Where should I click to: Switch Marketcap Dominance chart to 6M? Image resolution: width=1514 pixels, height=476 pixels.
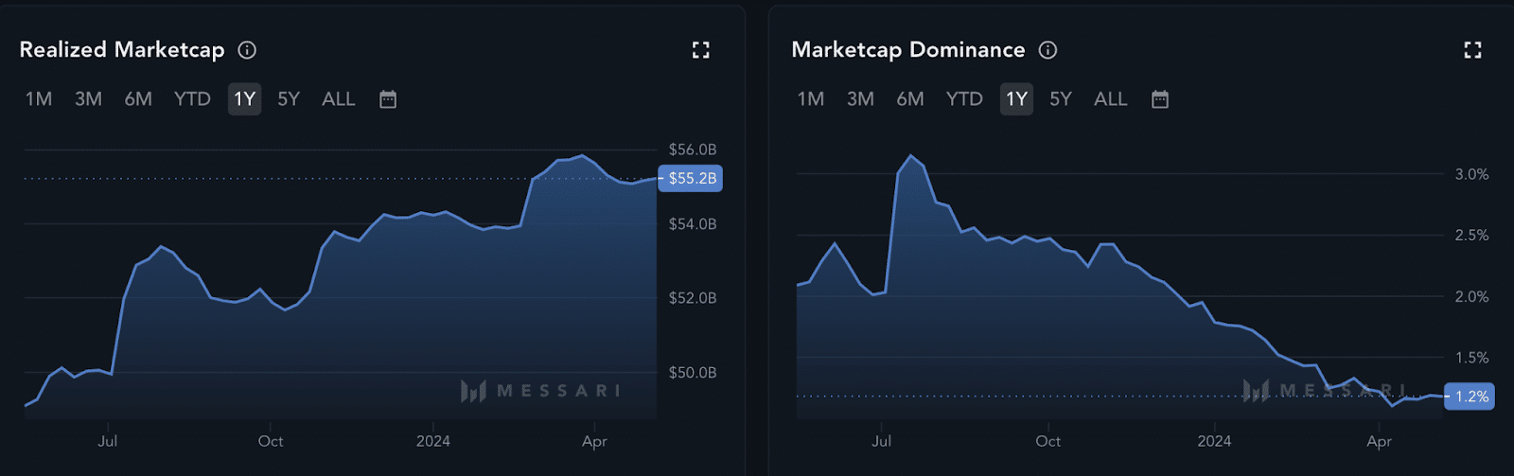(910, 99)
